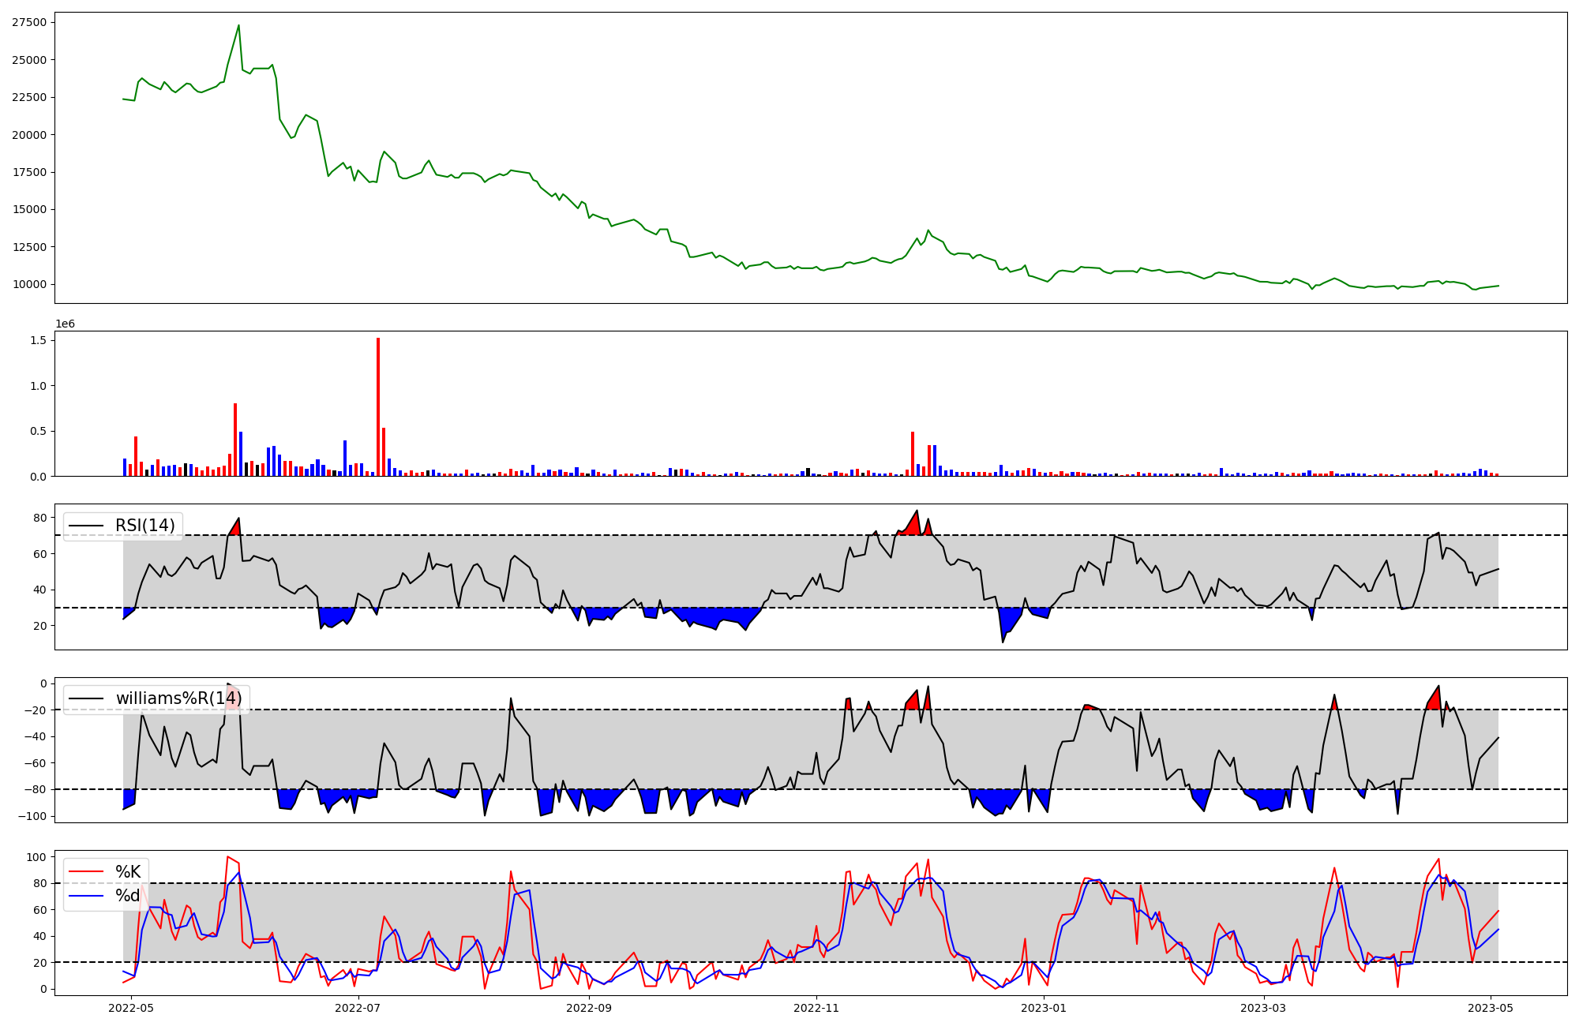This screenshot has width=1579, height=1026.
Task: Click the 2023-01 x-axis date label
Action: [x=1045, y=1008]
